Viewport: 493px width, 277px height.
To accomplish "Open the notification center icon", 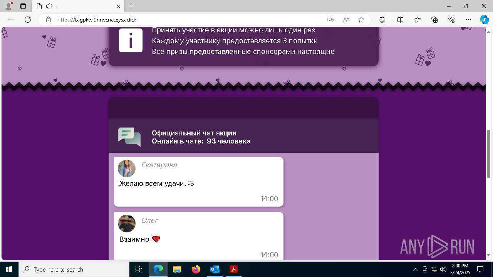I will tap(480, 269).
